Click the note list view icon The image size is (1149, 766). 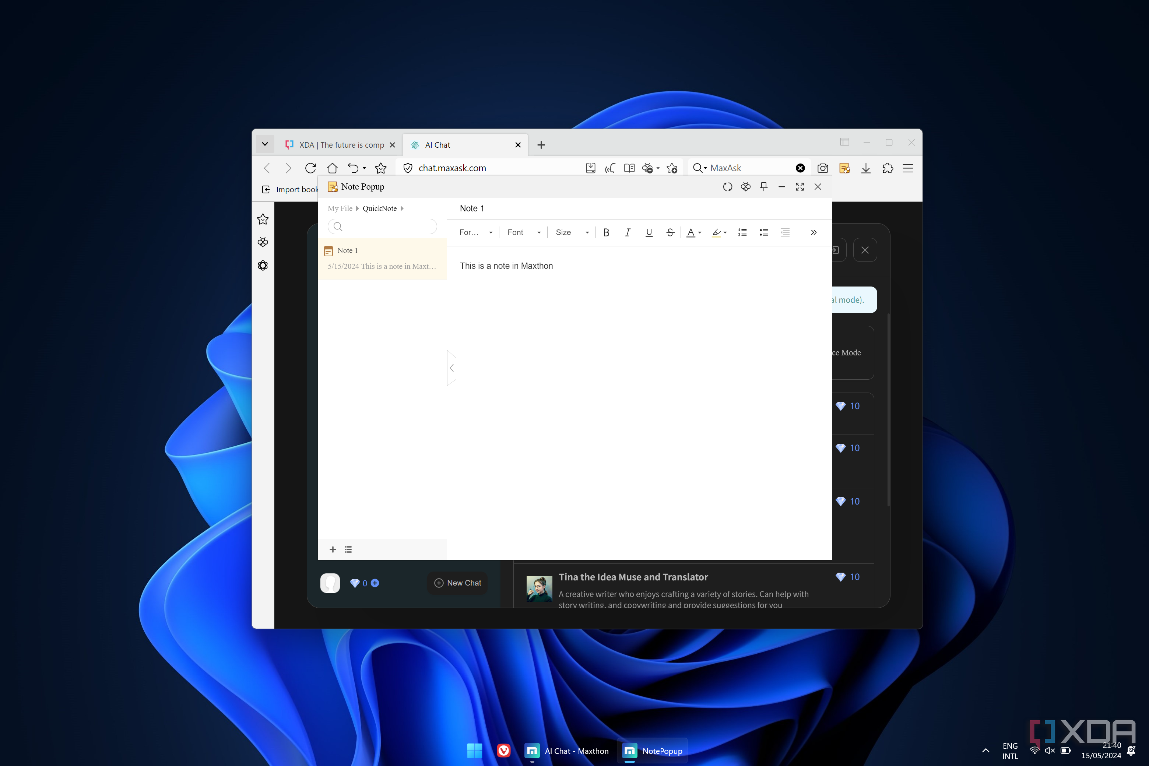[348, 549]
